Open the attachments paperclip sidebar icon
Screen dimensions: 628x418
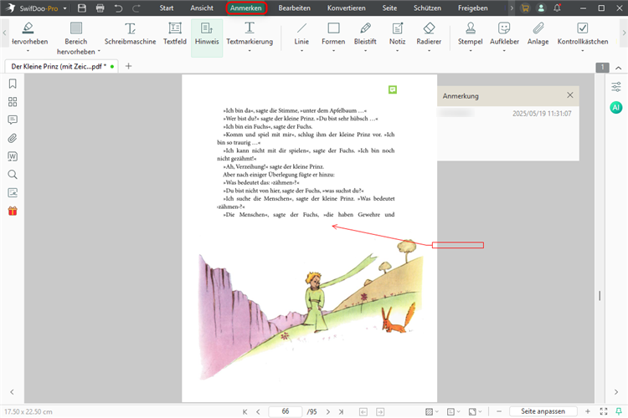13,138
